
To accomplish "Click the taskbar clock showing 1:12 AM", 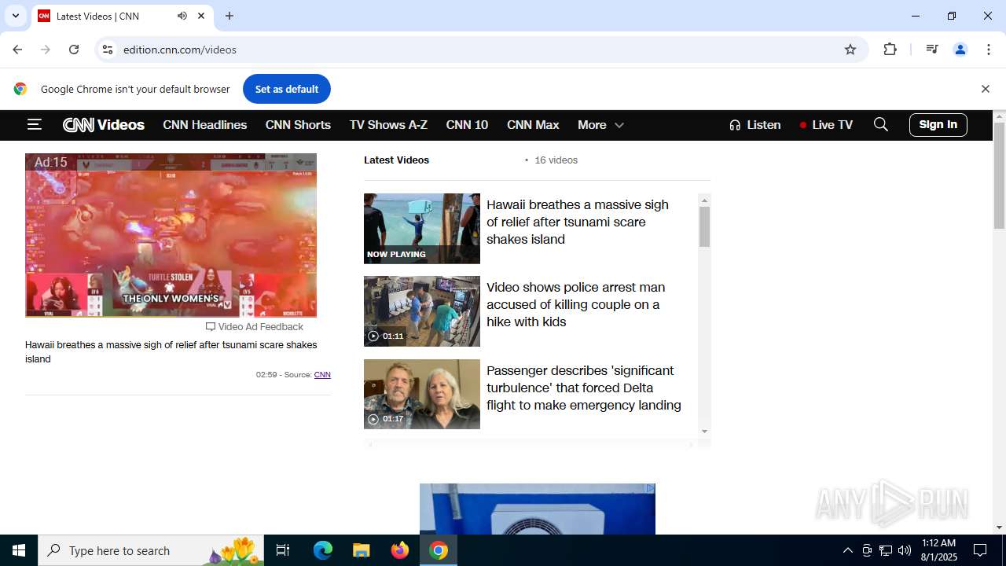I will (938, 550).
